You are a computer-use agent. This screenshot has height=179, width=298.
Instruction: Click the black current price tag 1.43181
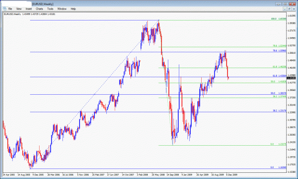[291, 78]
